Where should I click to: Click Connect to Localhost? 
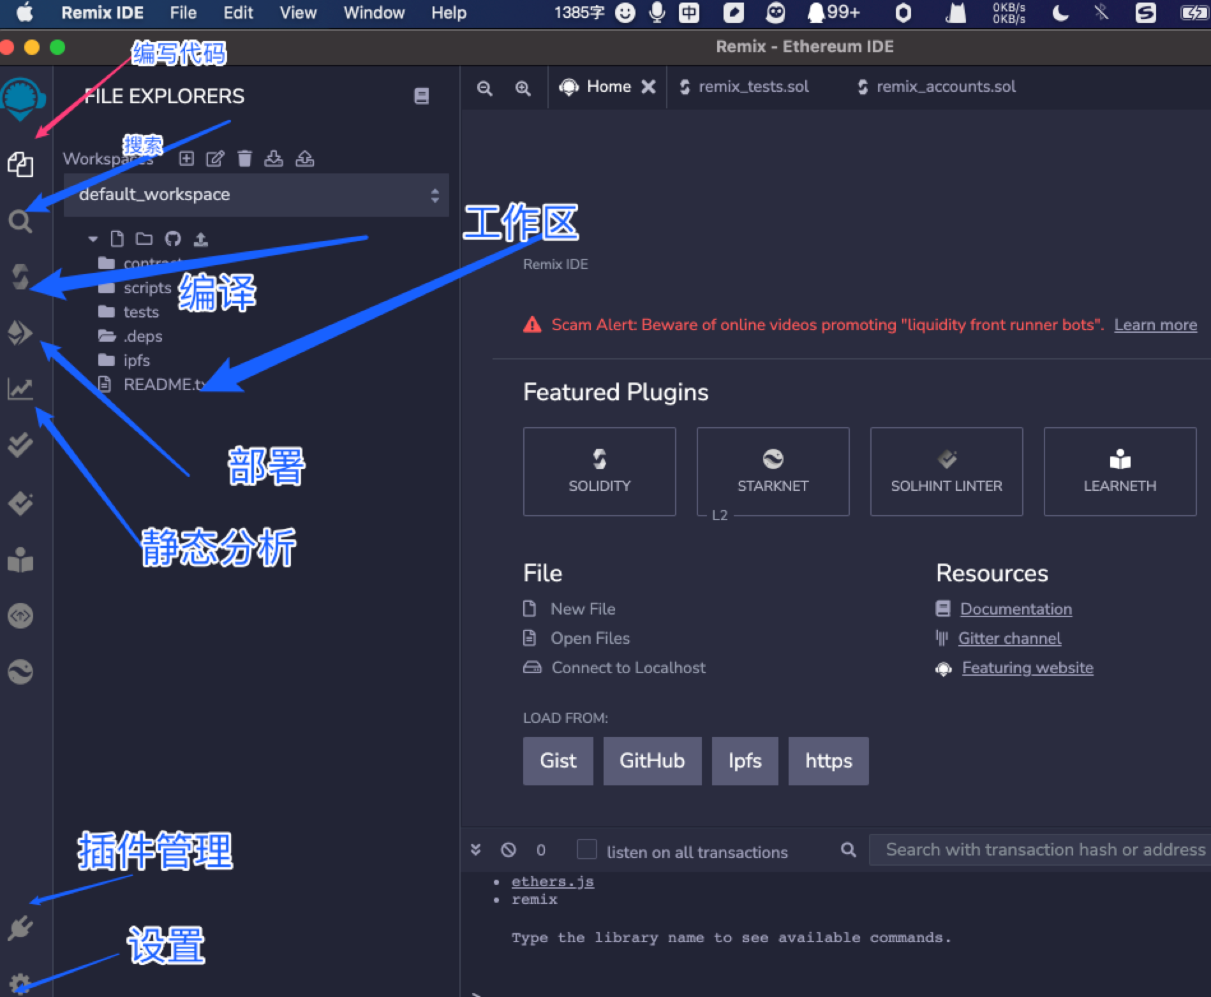[x=628, y=668]
